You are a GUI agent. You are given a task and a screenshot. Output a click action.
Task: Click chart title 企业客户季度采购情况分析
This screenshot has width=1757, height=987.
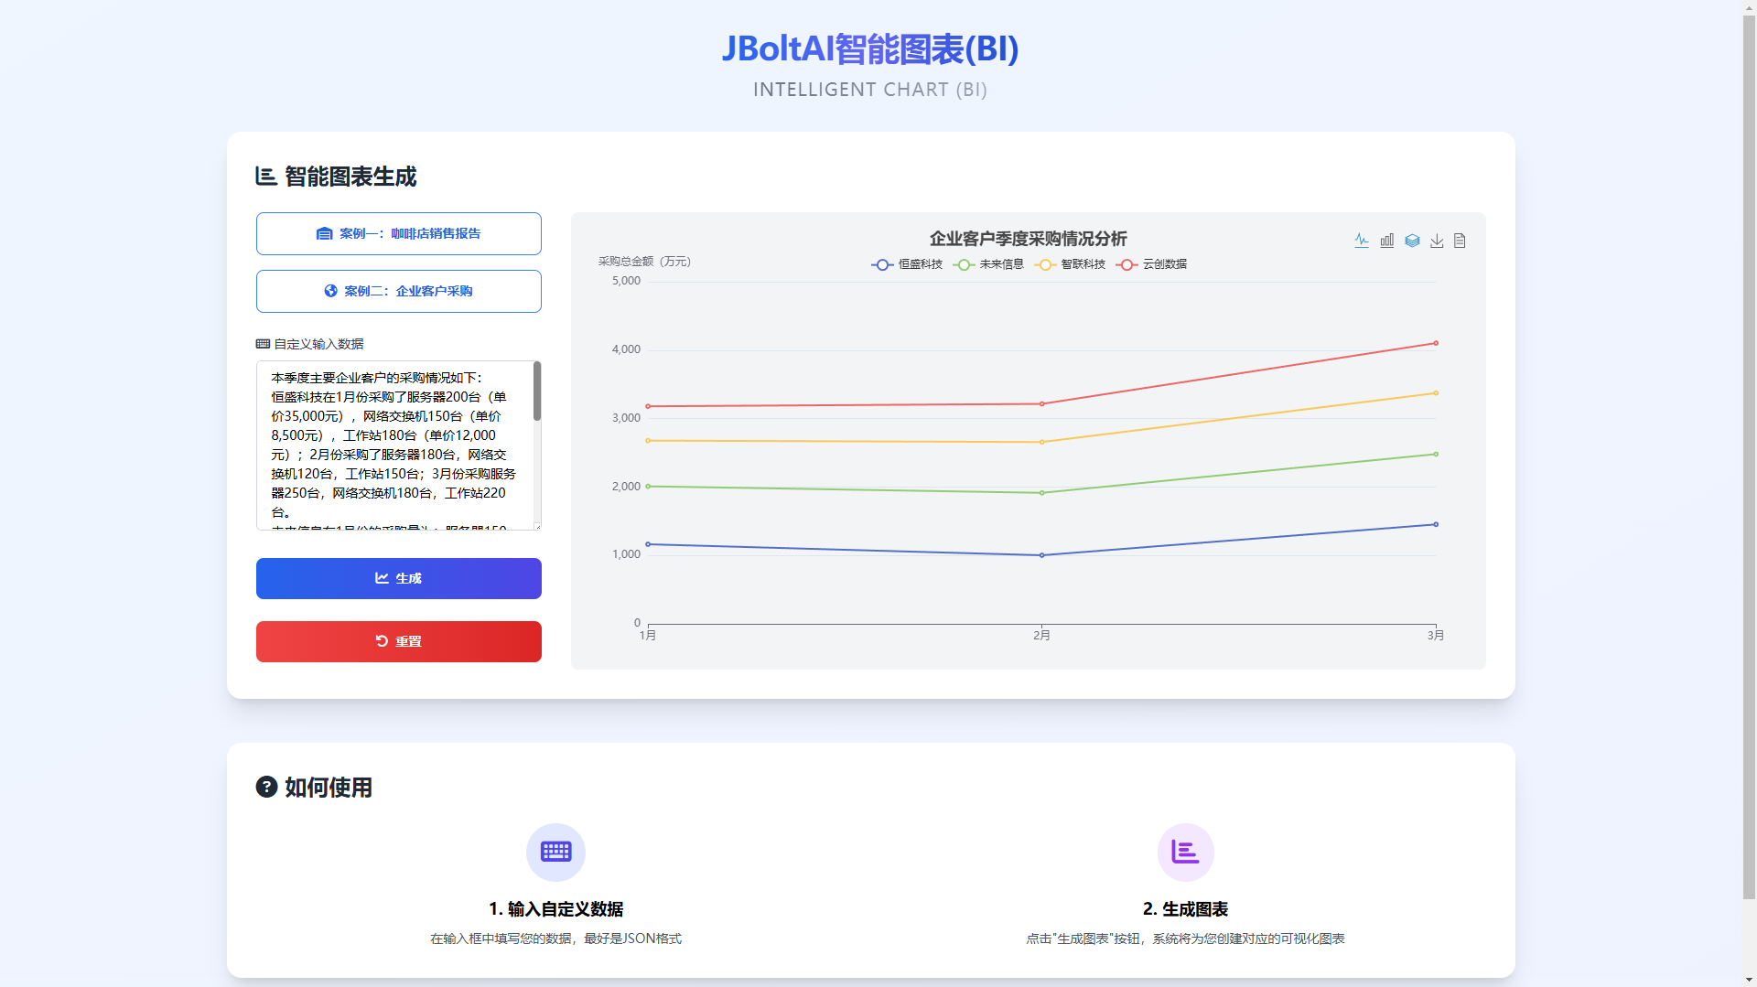click(x=1028, y=239)
